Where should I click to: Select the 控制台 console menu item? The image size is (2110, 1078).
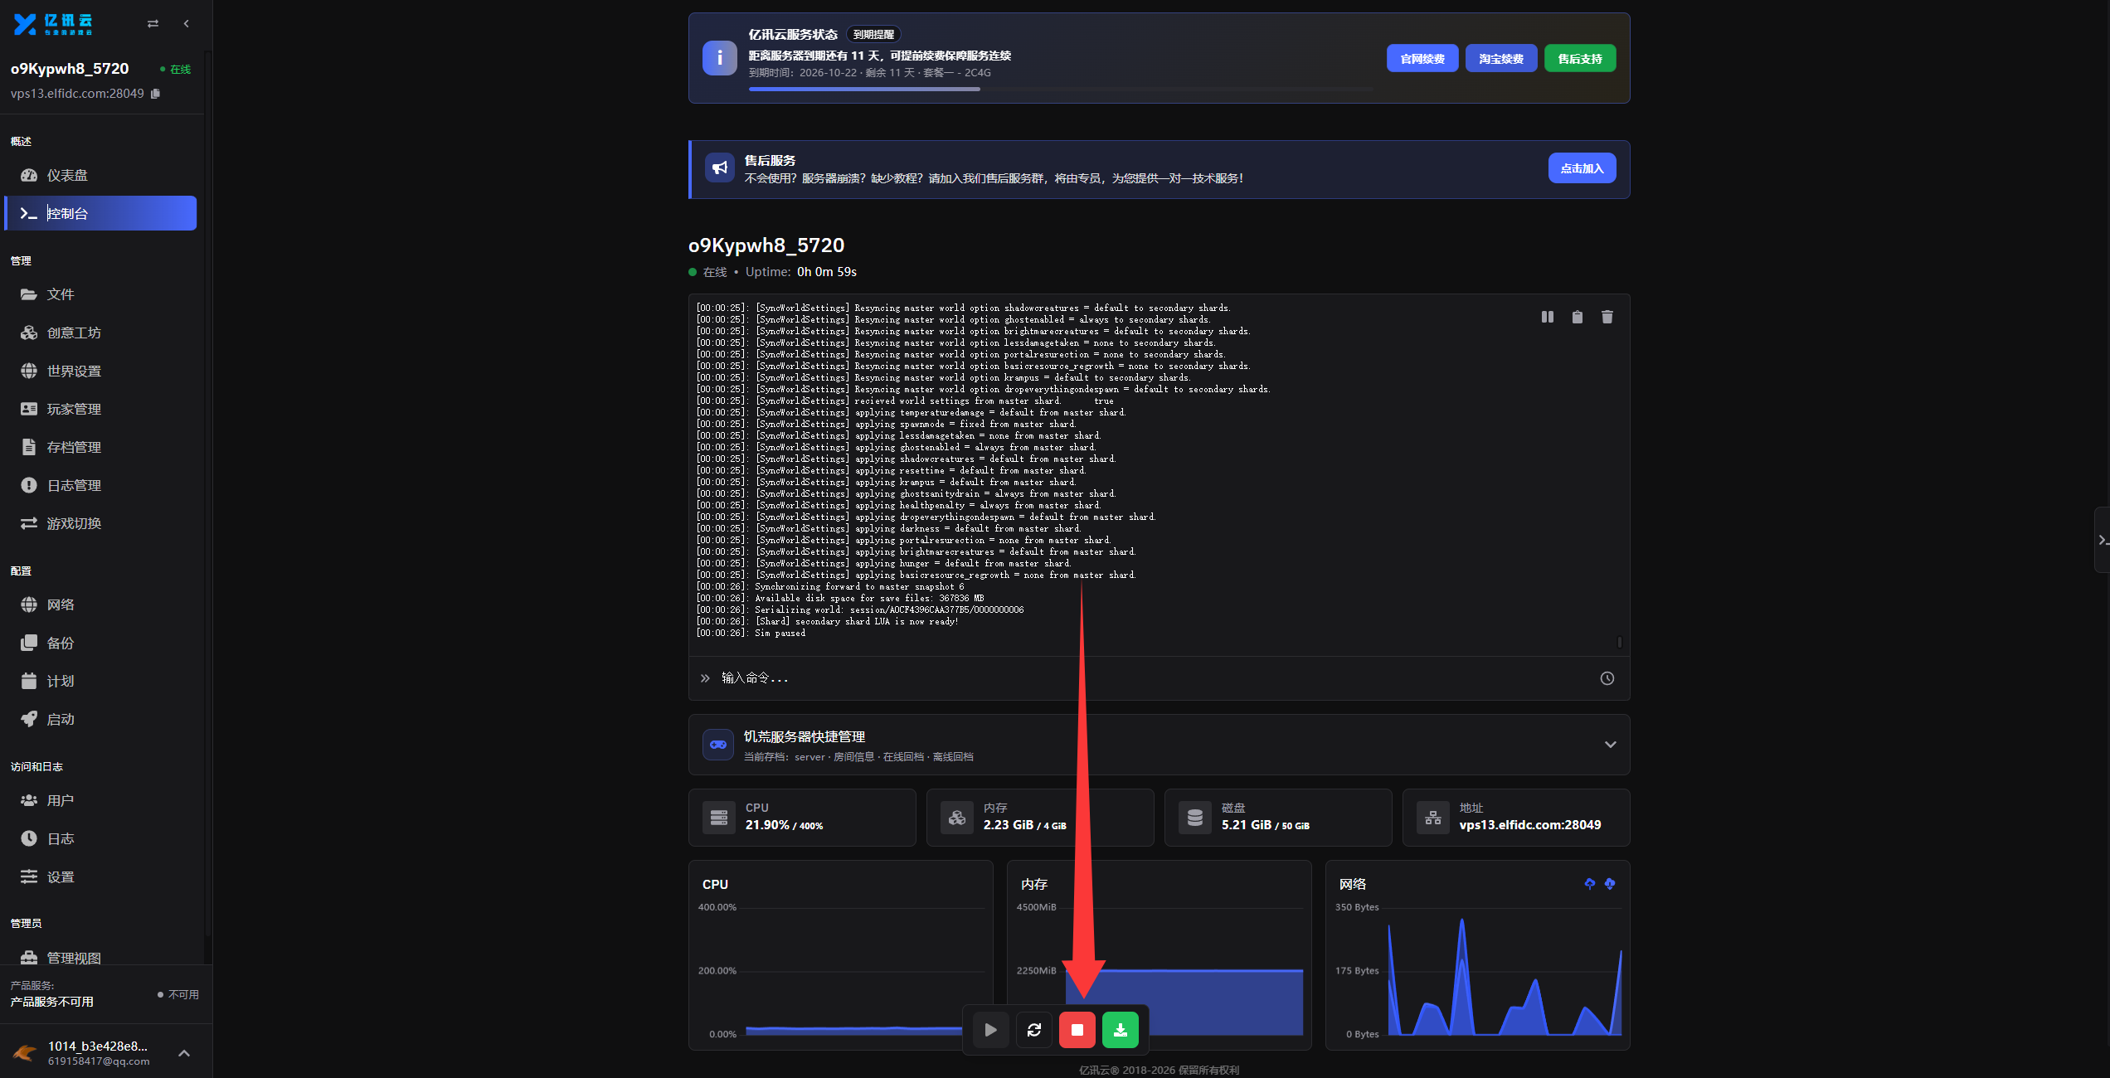100,213
